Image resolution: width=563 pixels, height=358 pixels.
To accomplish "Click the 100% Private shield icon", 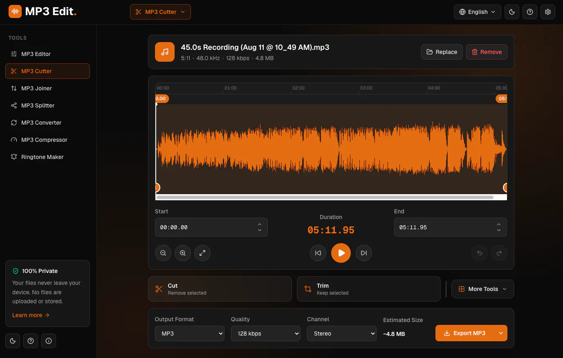I will (x=16, y=271).
